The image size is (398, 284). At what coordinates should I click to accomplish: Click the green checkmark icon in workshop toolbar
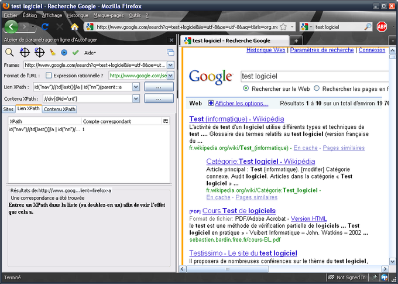click(76, 53)
